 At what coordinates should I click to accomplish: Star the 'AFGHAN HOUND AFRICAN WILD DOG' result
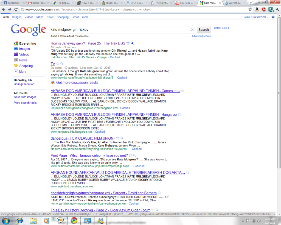(188, 173)
